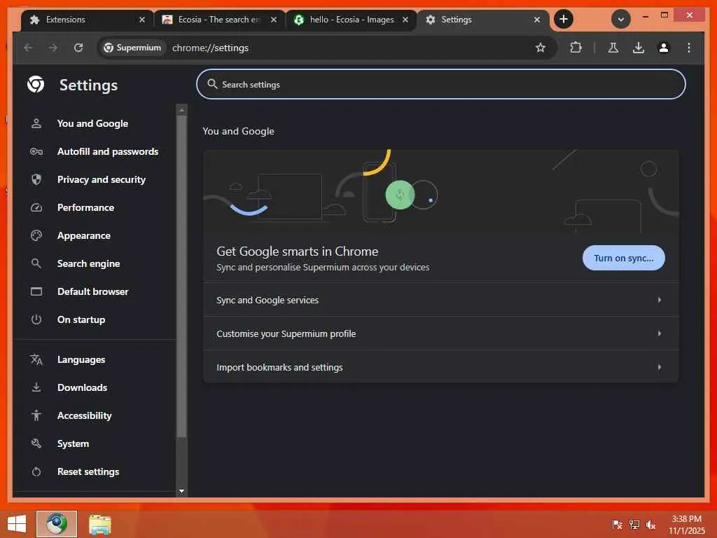Open Import bookmarks and settings

click(441, 367)
